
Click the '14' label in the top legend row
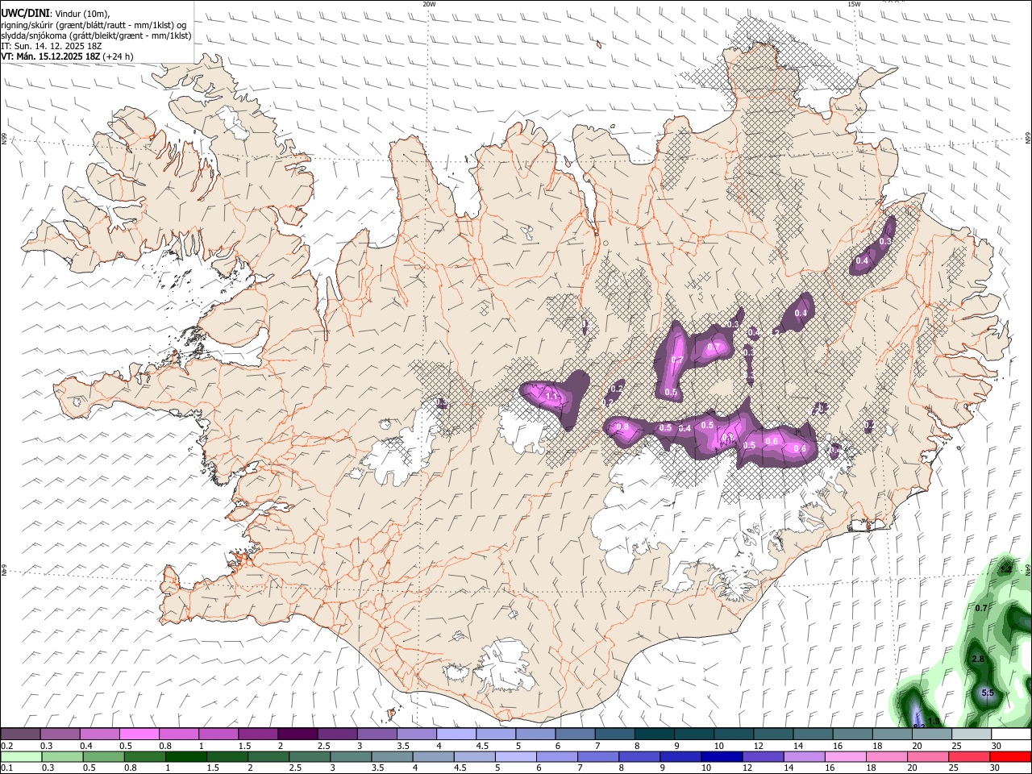(x=798, y=746)
